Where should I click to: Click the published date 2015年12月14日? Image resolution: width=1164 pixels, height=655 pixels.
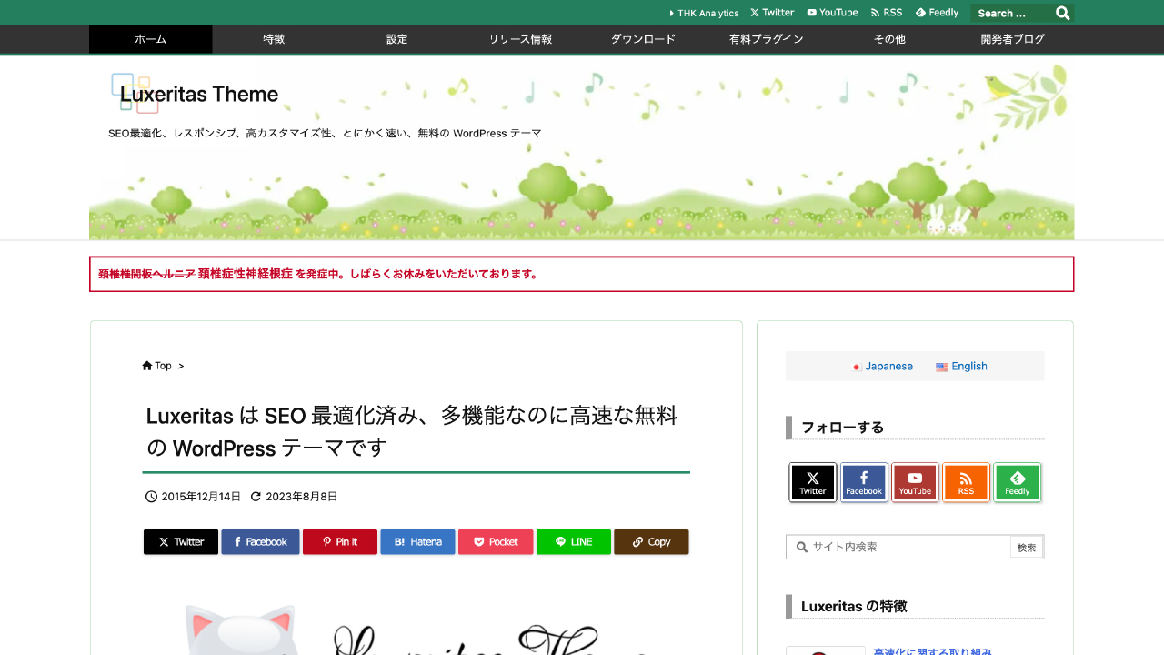[201, 497]
